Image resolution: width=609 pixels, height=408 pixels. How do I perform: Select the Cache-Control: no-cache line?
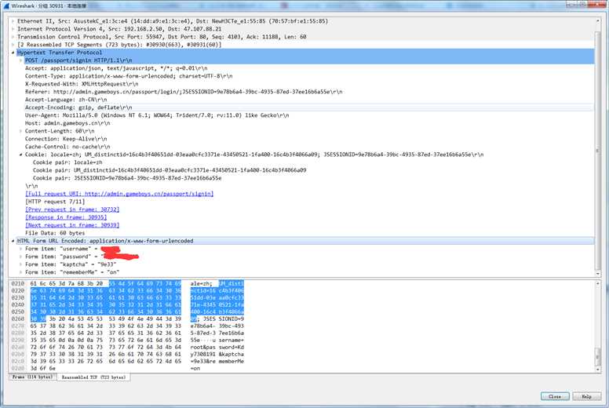[x=67, y=147]
